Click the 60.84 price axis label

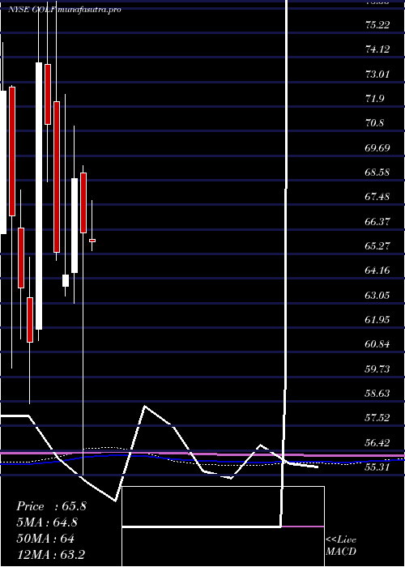(x=377, y=344)
